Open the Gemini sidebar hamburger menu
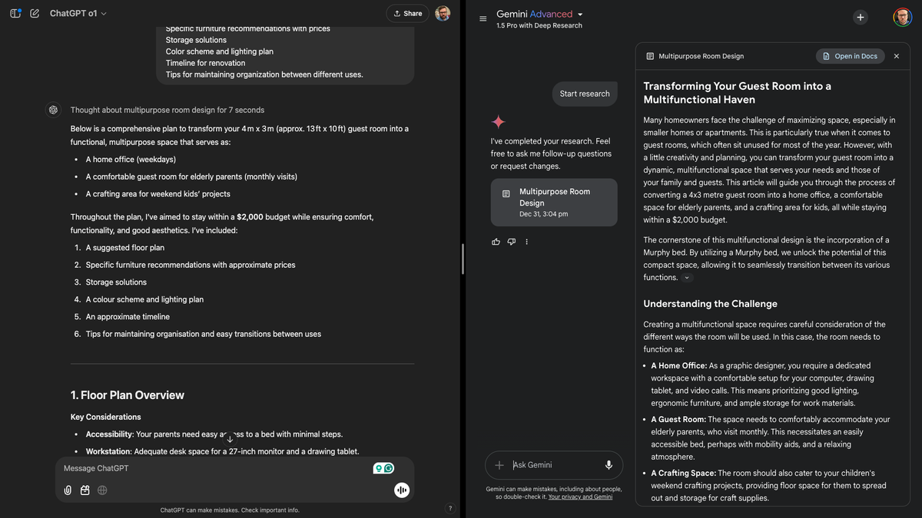The height and width of the screenshot is (518, 922). (x=483, y=18)
